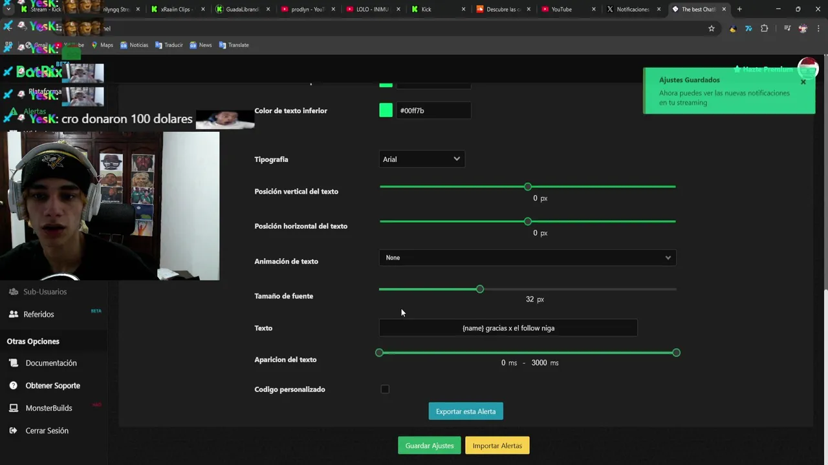Open the Traducir bookmark
The height and width of the screenshot is (465, 828).
pyautogui.click(x=169, y=45)
